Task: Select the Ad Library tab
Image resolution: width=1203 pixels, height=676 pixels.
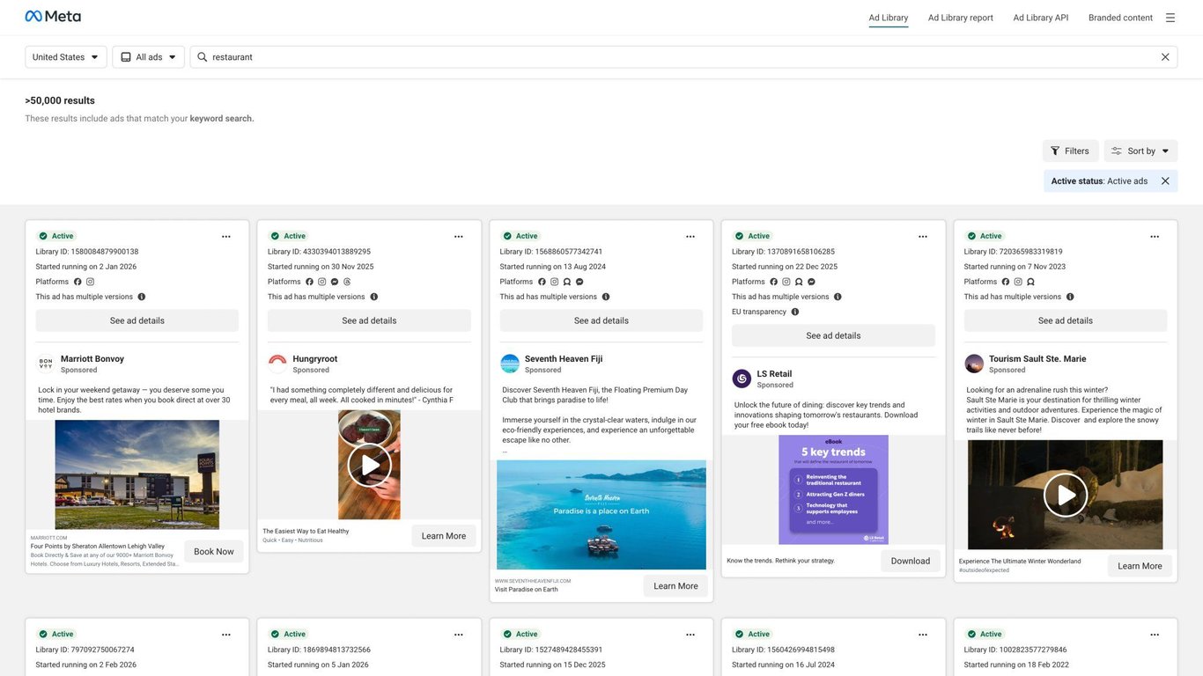Action: [889, 18]
